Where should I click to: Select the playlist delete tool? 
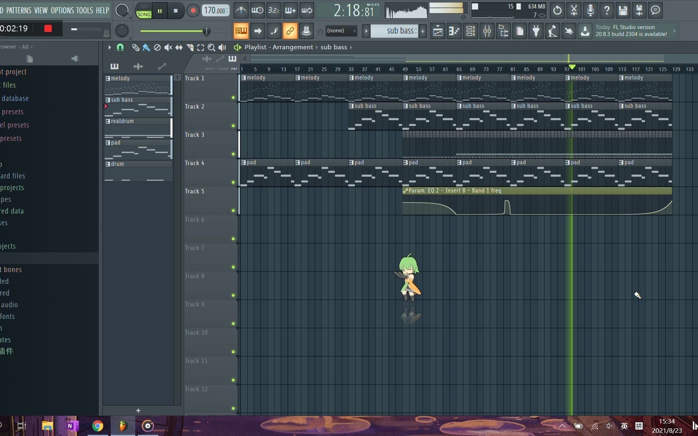point(157,47)
